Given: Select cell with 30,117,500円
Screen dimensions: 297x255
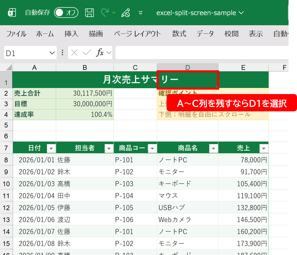Looking at the screenshot, I should tap(85, 93).
